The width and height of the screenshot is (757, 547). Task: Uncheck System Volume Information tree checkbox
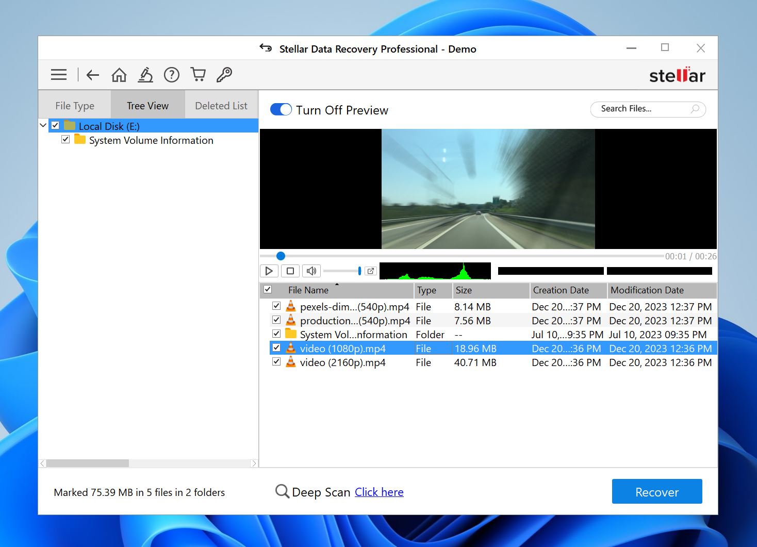click(x=65, y=139)
